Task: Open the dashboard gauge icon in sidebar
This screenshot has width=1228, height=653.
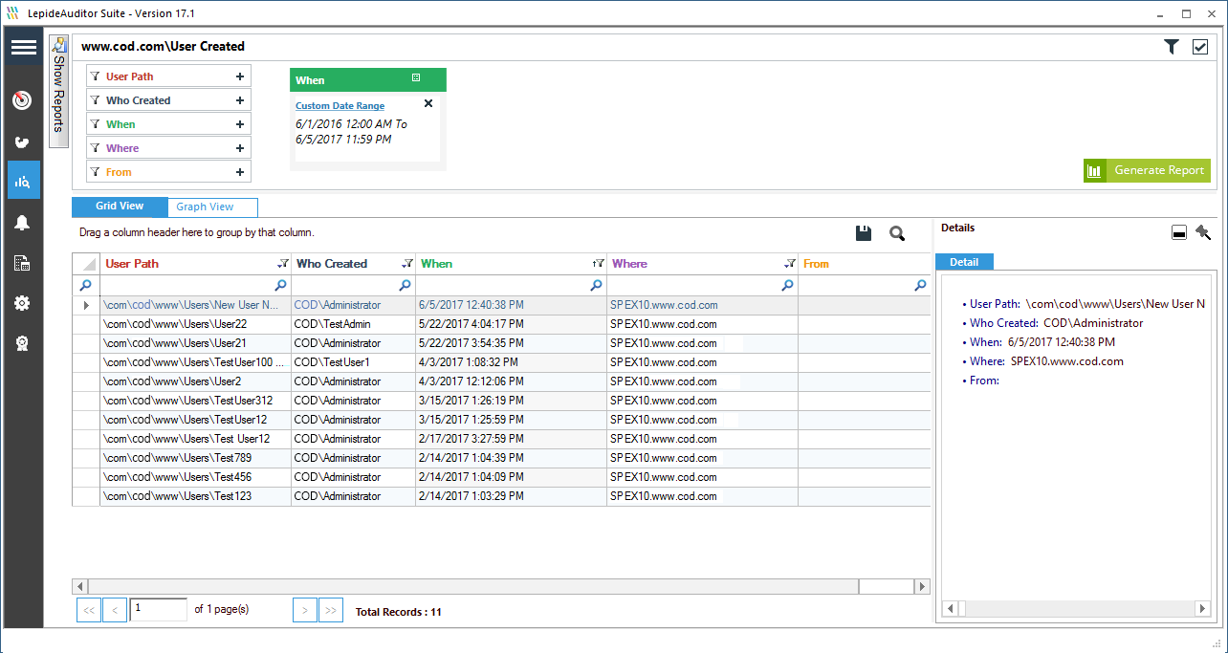Action: point(23,100)
